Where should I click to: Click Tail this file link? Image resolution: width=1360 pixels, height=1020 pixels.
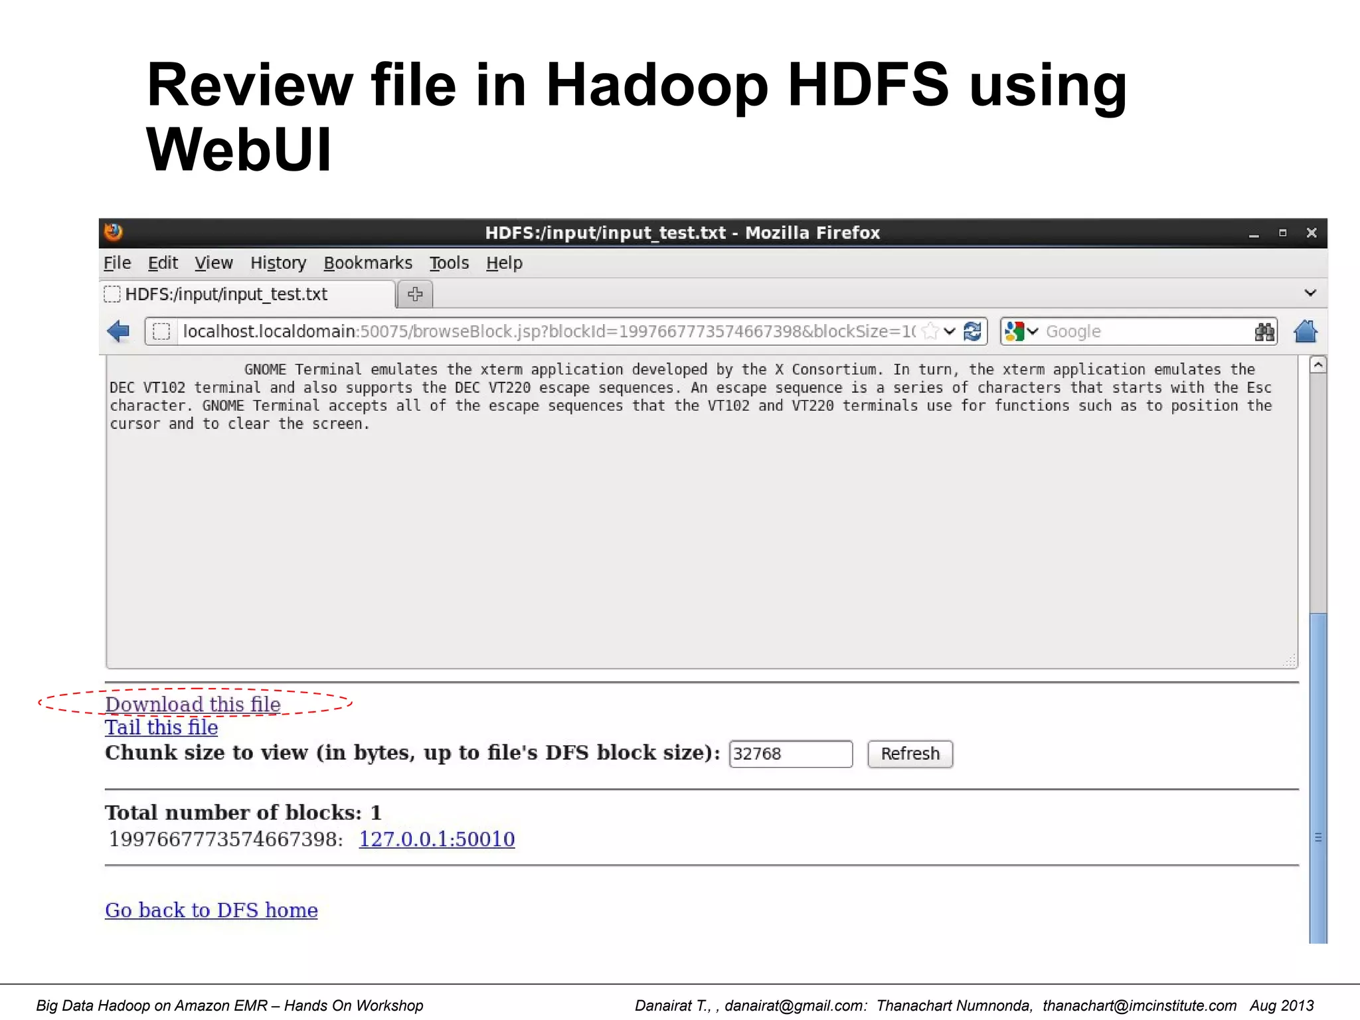pyautogui.click(x=161, y=727)
